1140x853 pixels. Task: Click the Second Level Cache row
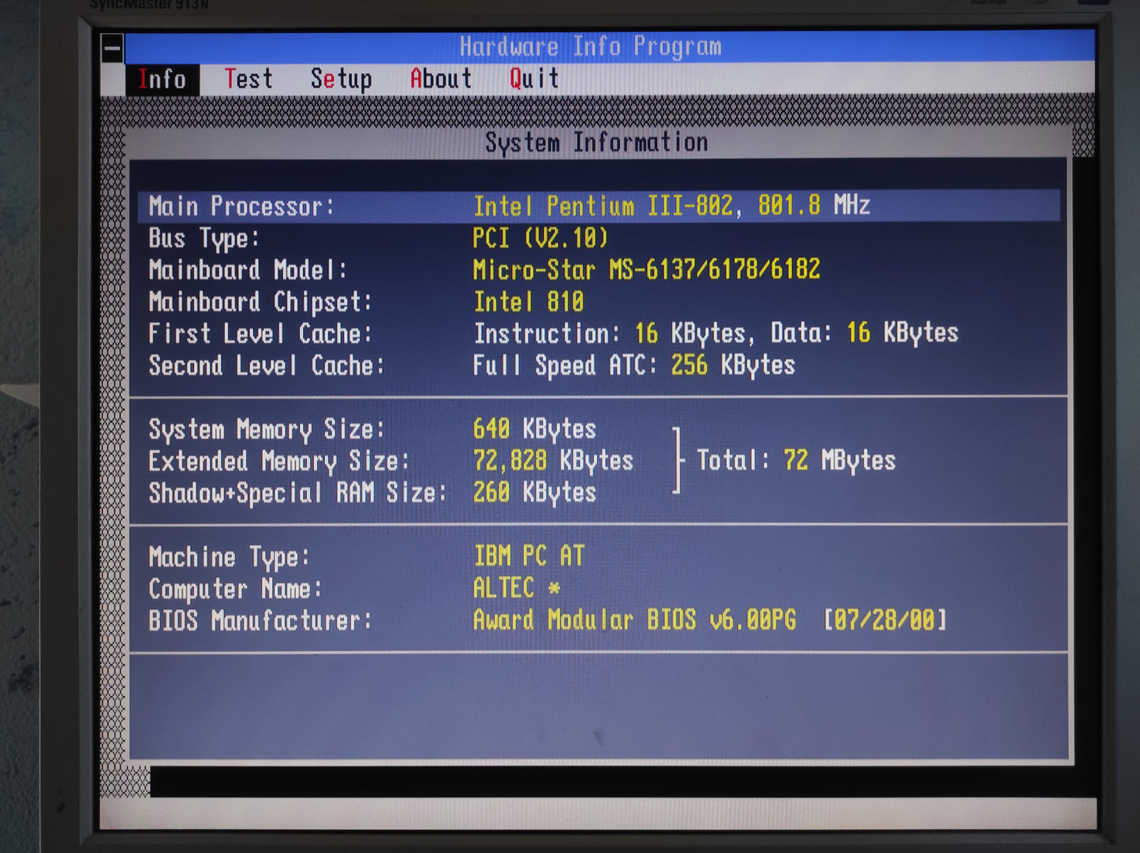coord(471,366)
